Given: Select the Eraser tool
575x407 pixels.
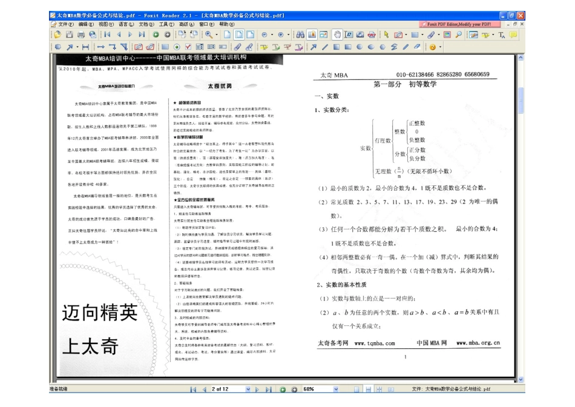Looking at the screenshot, I should (417, 47).
